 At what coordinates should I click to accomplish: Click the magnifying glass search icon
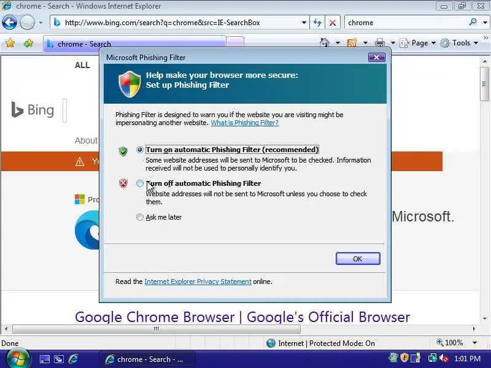pos(473,22)
